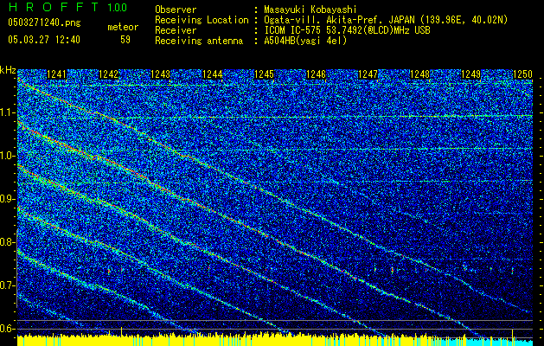This screenshot has width=544, height=346.
Task: Click the 1243 time marker
Action: coord(160,74)
